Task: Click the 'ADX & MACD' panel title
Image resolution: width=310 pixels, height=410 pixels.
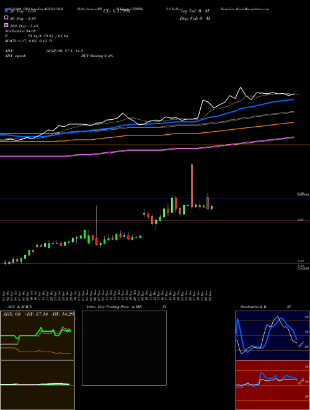Action: 20,307
